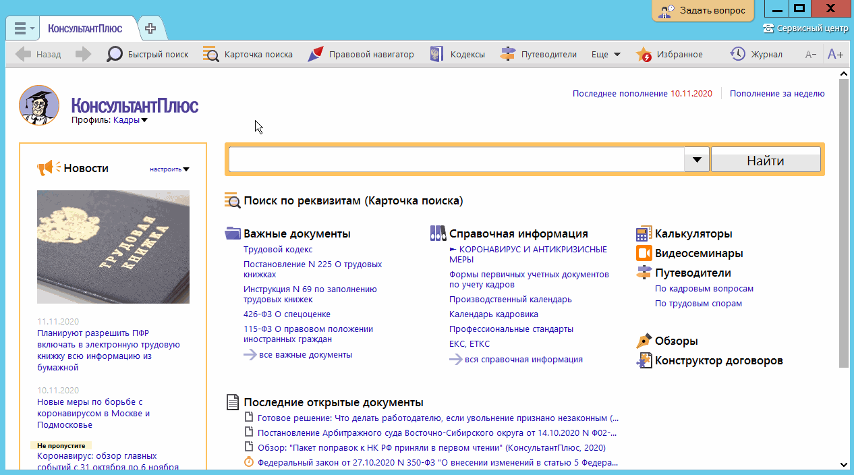Open Постановление N 225 О трудовых книжках

coord(312,269)
